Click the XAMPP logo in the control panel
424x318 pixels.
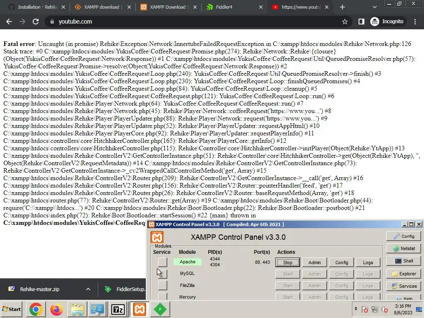[x=157, y=237]
